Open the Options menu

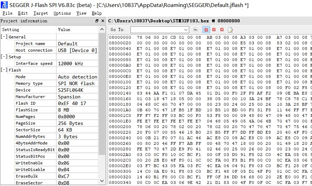pos(62,13)
